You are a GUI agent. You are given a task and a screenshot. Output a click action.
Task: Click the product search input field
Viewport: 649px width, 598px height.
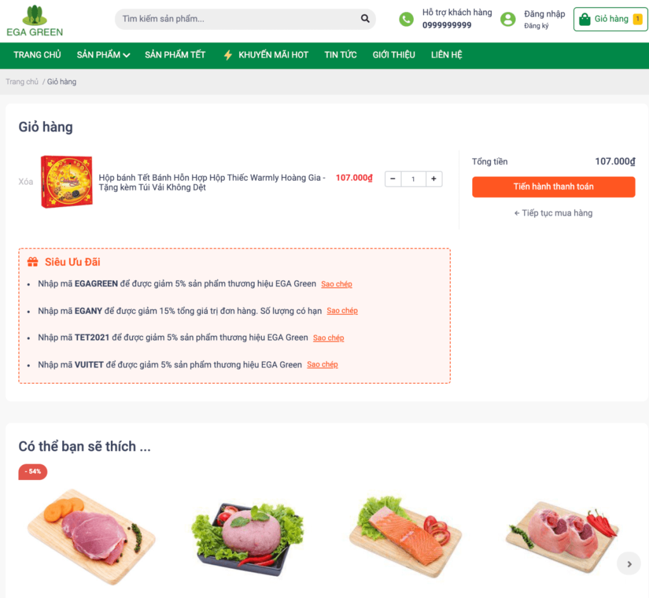(x=238, y=19)
